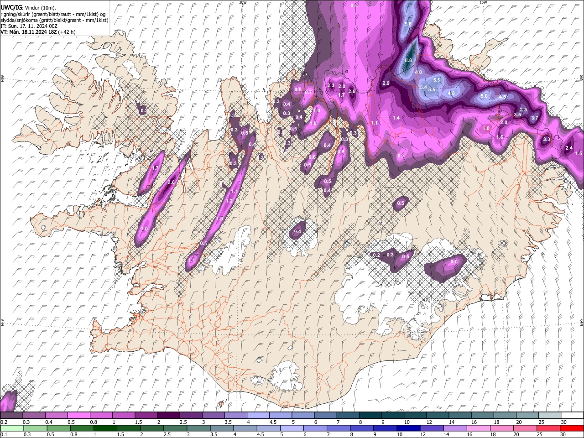Select the rain legend swatch between 3 and 3.5
The width and height of the screenshot is (584, 438).
point(198,428)
